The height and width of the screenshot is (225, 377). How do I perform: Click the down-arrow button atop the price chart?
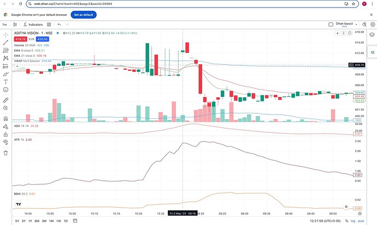(x=337, y=33)
